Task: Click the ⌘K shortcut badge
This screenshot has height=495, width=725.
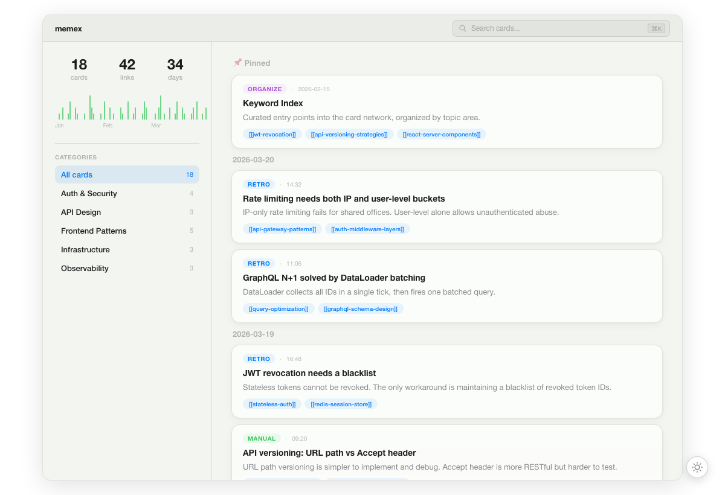Action: (656, 28)
